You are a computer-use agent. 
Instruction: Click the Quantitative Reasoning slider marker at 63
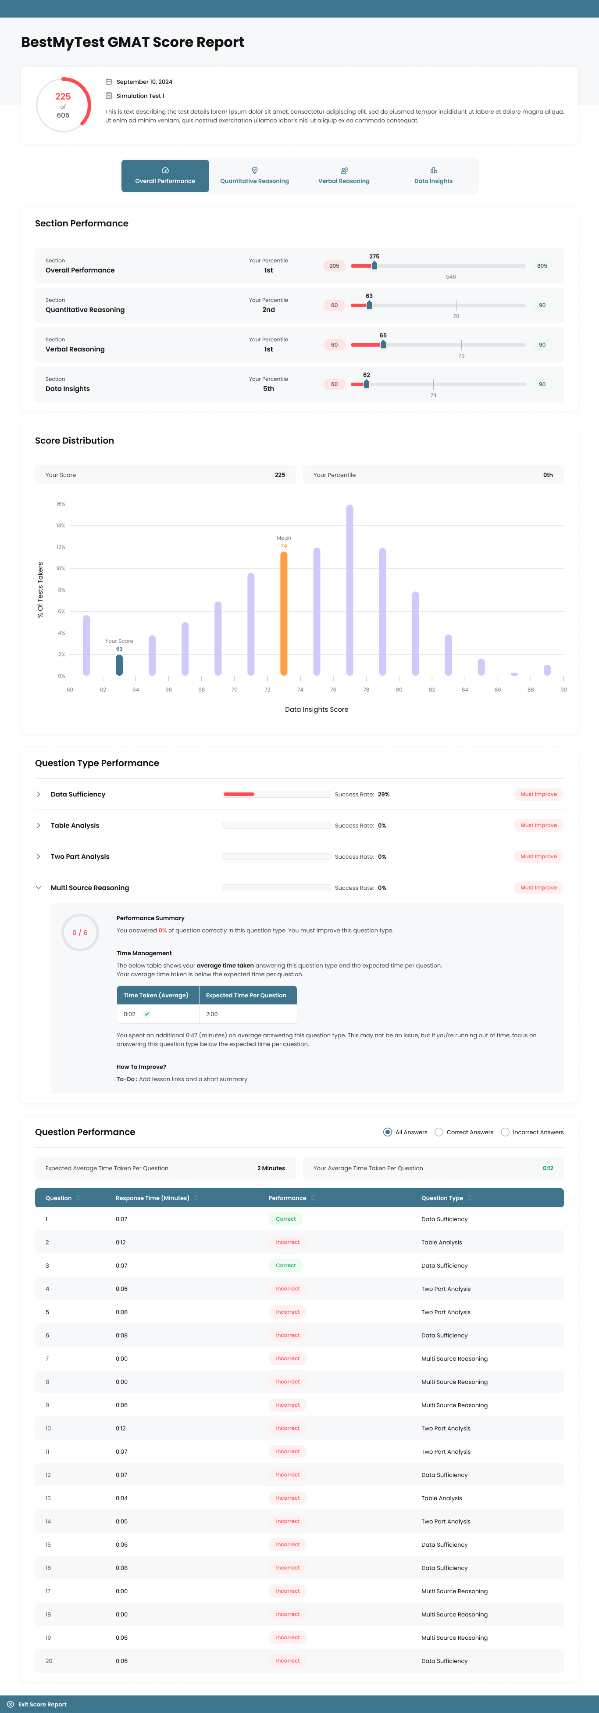[x=369, y=305]
